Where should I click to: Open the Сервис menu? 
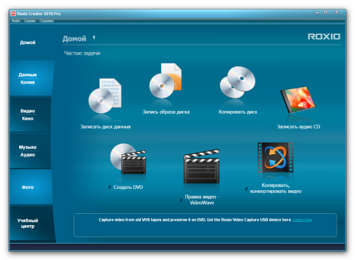coord(30,21)
